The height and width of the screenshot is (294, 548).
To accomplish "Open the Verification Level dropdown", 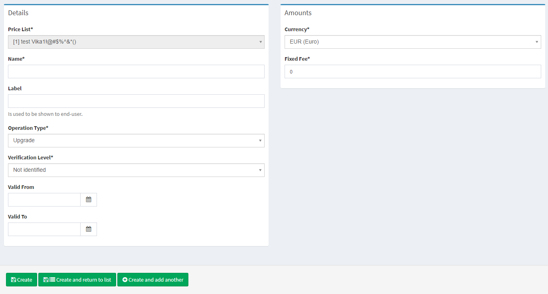I will click(136, 170).
